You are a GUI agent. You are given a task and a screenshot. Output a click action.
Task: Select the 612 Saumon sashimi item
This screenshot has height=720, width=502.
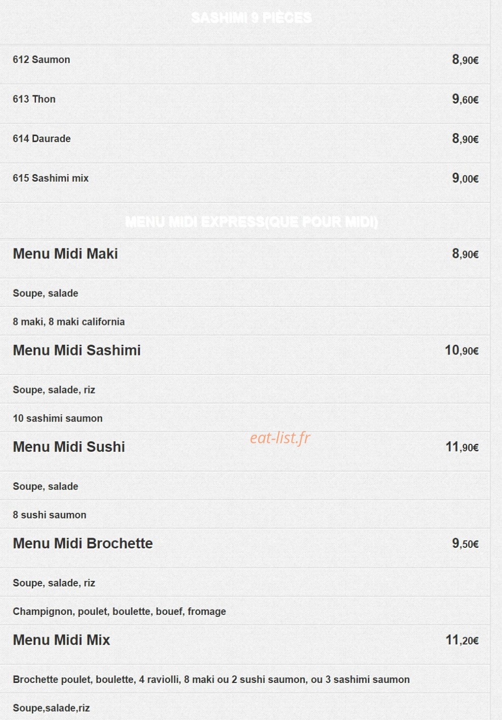[x=42, y=59]
